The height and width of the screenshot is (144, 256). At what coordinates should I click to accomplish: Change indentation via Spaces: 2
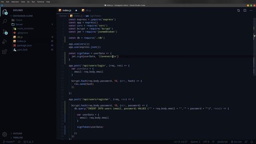coord(195,142)
